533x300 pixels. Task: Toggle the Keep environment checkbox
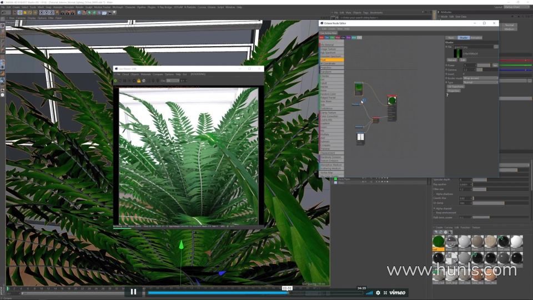click(434, 213)
